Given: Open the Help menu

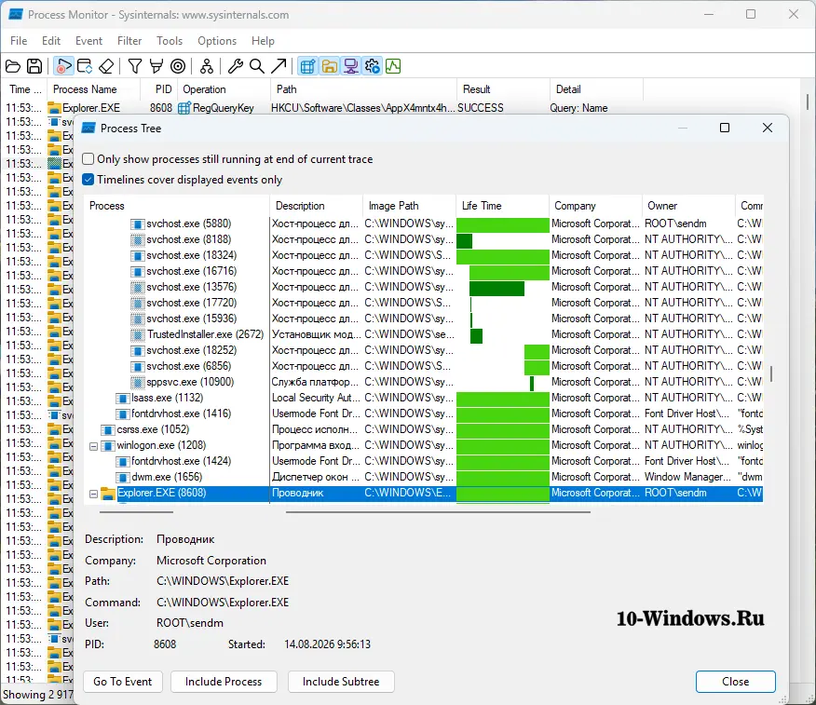Looking at the screenshot, I should click(263, 41).
